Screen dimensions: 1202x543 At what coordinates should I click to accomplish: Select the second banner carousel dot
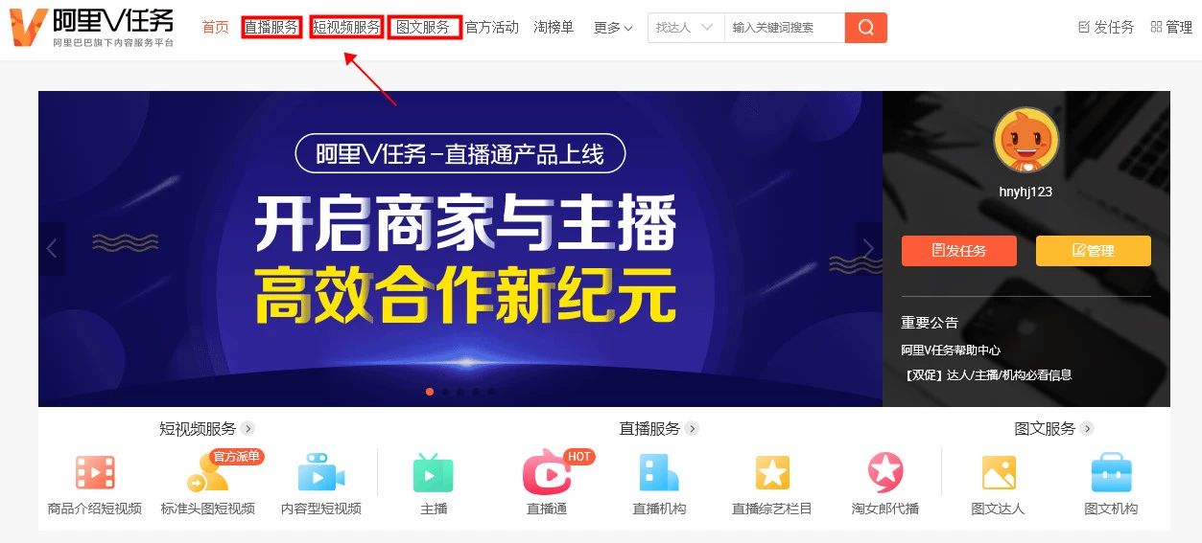coord(445,392)
